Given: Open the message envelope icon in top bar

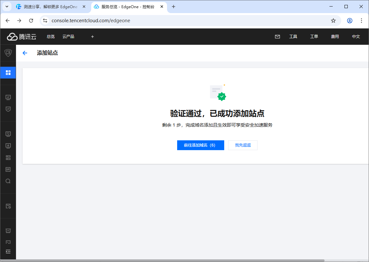Looking at the screenshot, I should [277, 36].
